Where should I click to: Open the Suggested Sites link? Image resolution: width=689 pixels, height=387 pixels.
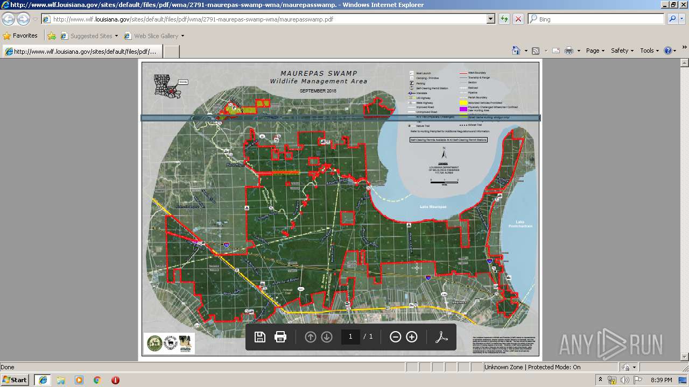point(89,36)
